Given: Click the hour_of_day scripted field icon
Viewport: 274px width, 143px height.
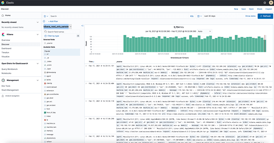Looking at the screenshot, I should (x=45, y=113).
